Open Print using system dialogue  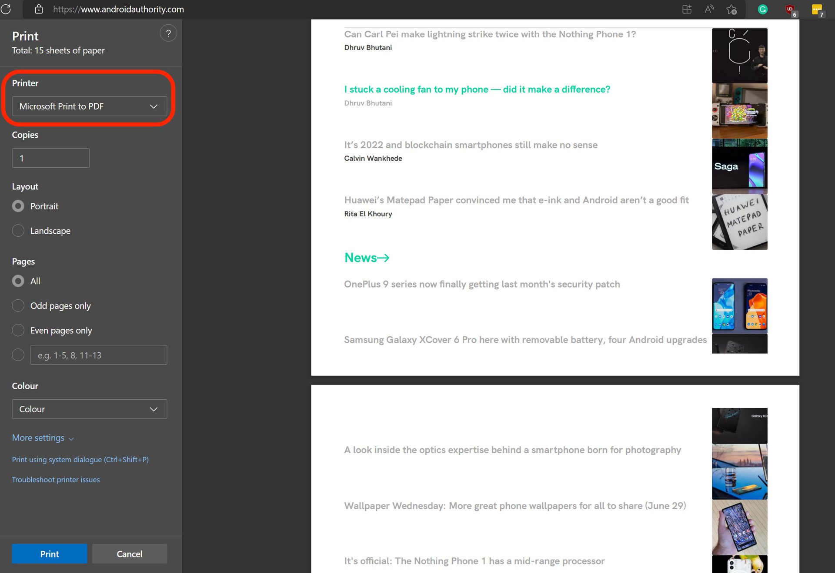click(x=80, y=460)
